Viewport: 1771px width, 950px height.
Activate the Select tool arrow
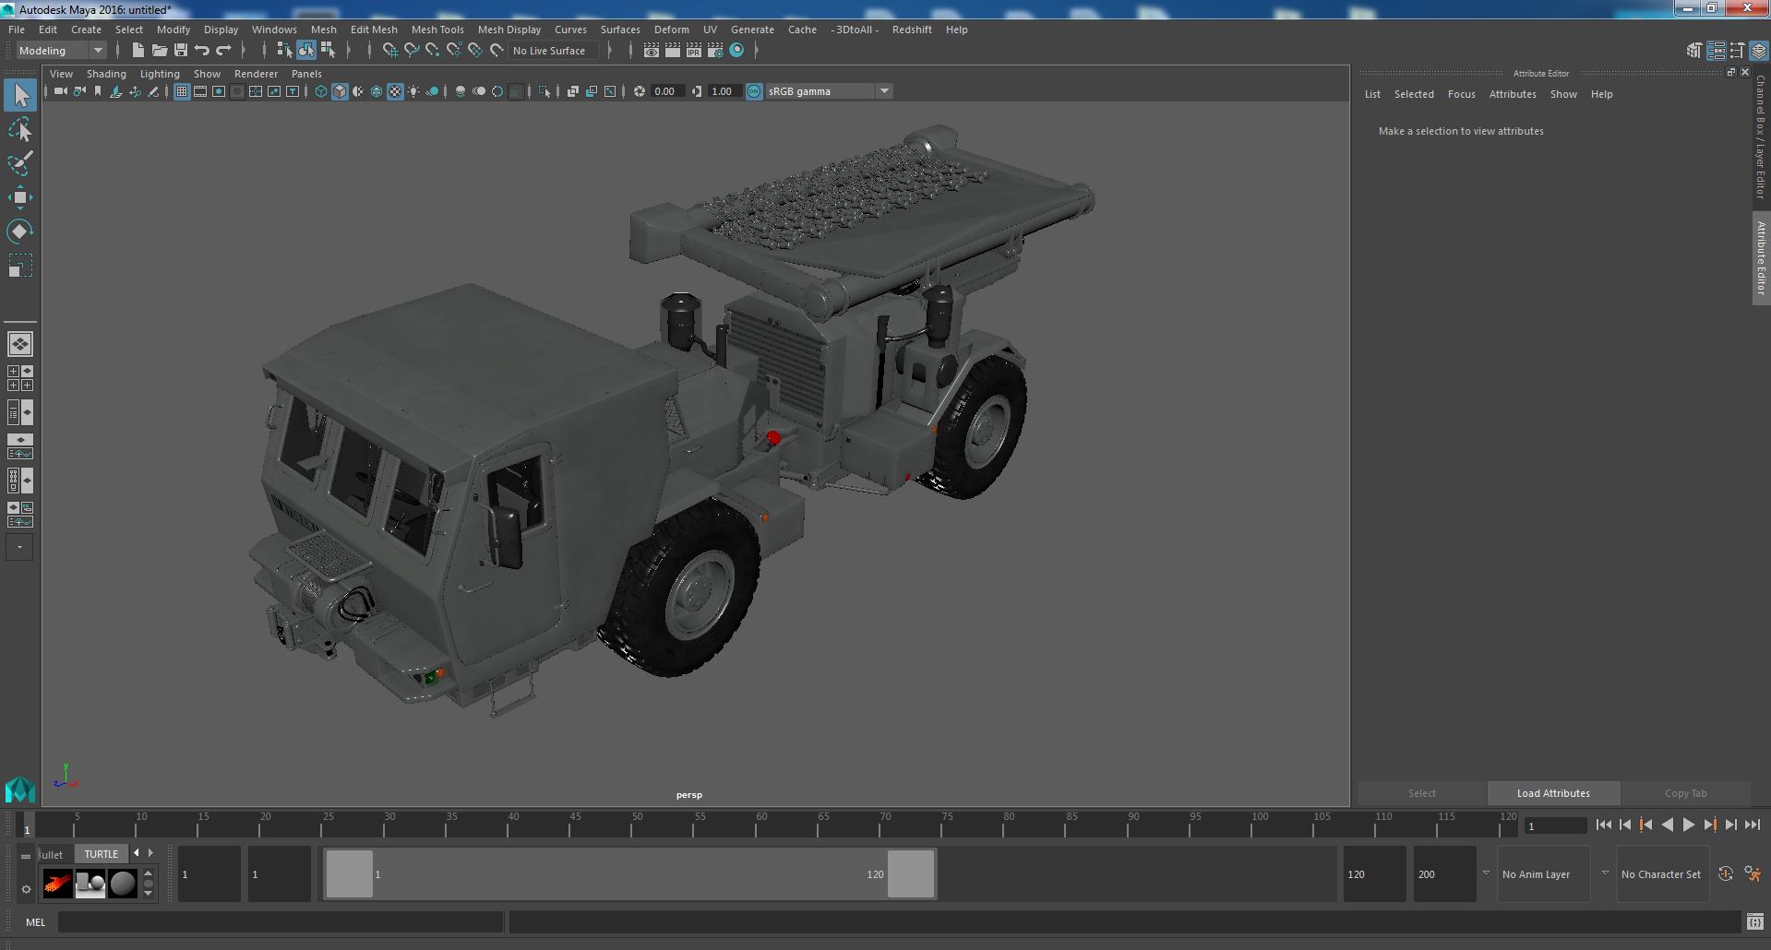[x=20, y=95]
